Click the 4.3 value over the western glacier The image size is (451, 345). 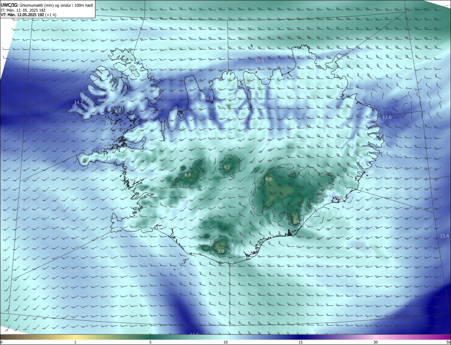[187, 175]
